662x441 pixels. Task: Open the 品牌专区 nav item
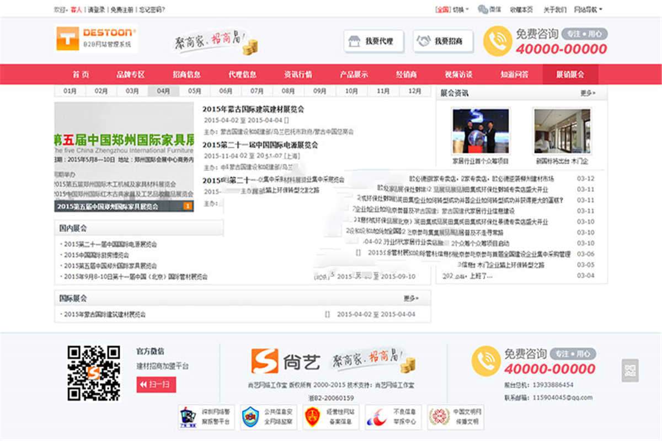[131, 74]
